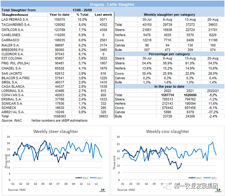Image resolution: width=225 pixels, height=196 pixels.
Task: Click 'Source: INAC' under cow chart
Action: coord(126,190)
